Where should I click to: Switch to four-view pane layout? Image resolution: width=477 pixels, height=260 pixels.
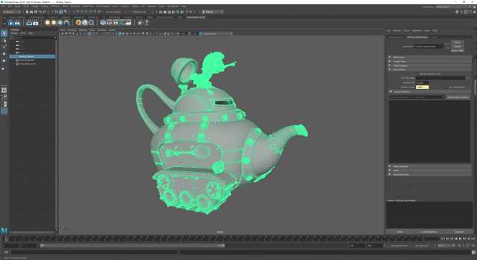tap(4, 97)
